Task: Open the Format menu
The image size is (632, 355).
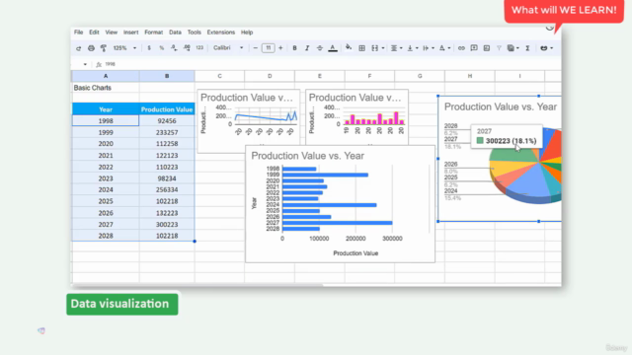Action: click(x=154, y=33)
